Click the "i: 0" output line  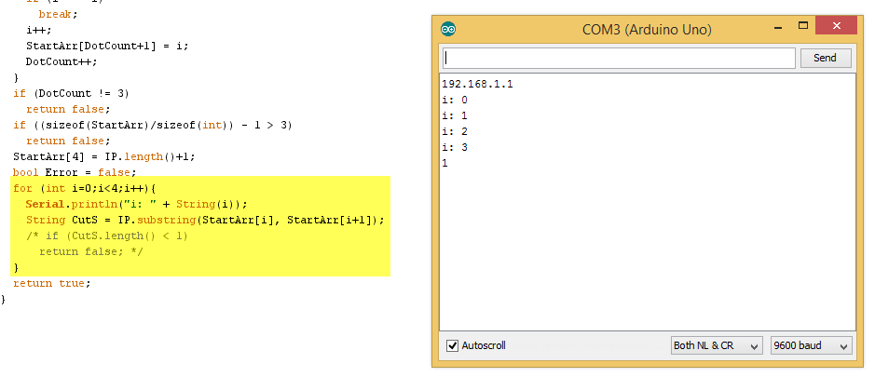(x=455, y=100)
